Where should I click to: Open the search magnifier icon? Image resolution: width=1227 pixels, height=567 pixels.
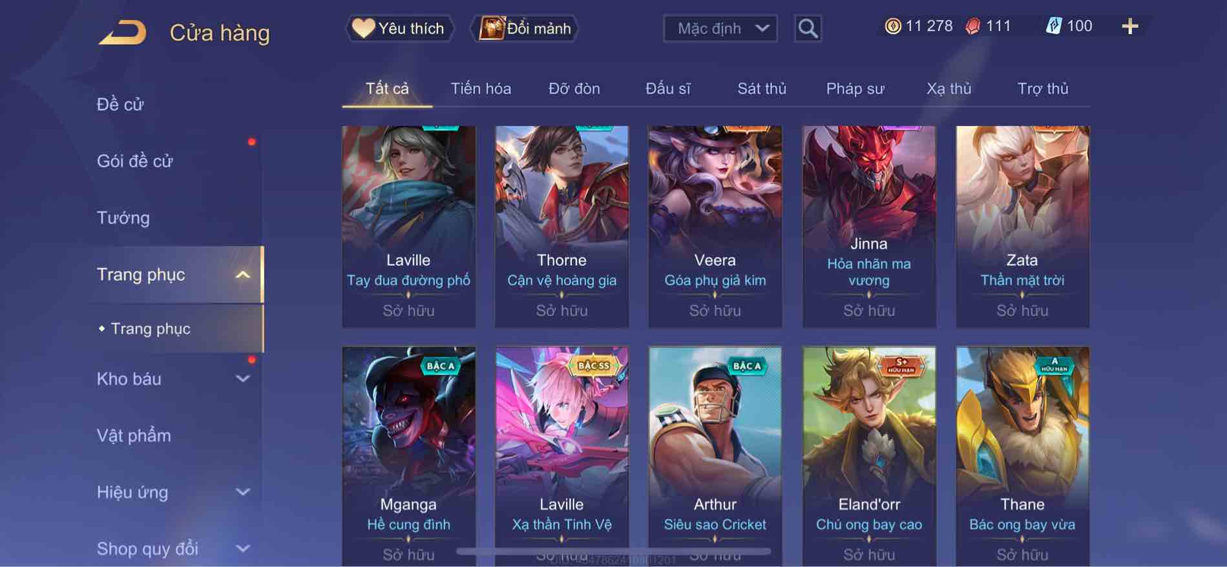tap(808, 28)
